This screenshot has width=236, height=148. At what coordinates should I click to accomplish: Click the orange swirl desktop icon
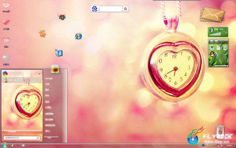[x=42, y=34]
